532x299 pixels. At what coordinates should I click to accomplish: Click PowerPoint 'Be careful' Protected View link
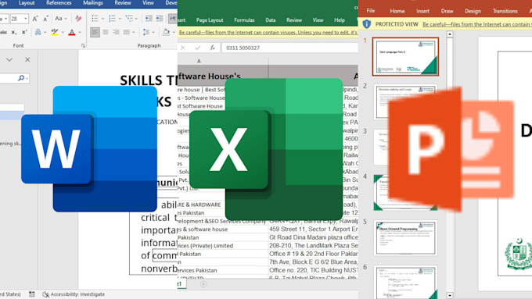tap(477, 24)
